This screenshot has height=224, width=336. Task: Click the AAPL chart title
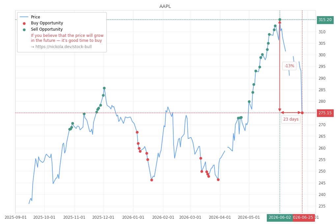coord(165,7)
